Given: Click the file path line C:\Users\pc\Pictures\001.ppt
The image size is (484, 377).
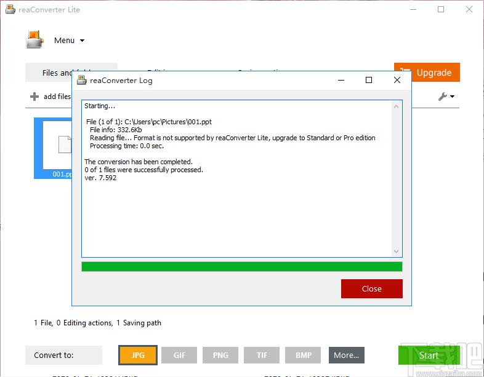Looking at the screenshot, I should 149,122.
